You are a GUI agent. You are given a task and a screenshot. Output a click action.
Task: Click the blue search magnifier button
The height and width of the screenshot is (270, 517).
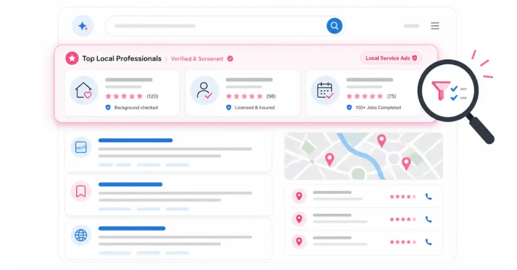tap(334, 26)
